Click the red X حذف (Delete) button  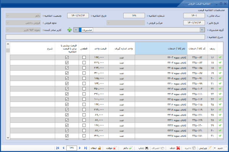[x=175, y=148]
